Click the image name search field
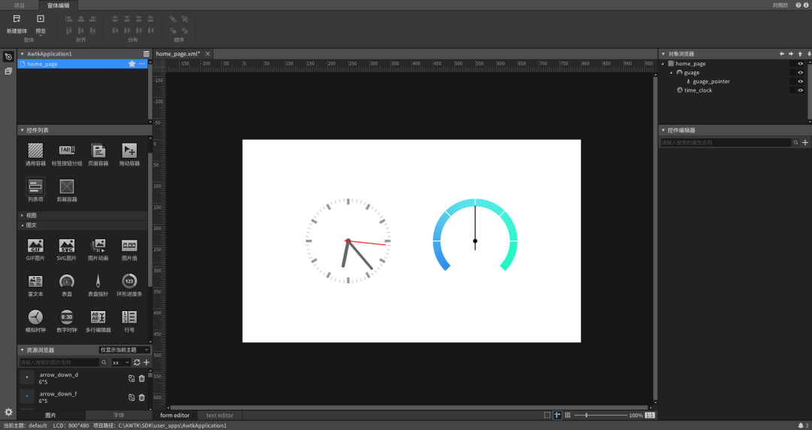 click(x=59, y=362)
